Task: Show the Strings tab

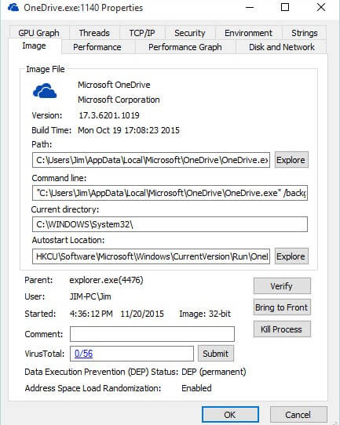Action: pyautogui.click(x=304, y=33)
